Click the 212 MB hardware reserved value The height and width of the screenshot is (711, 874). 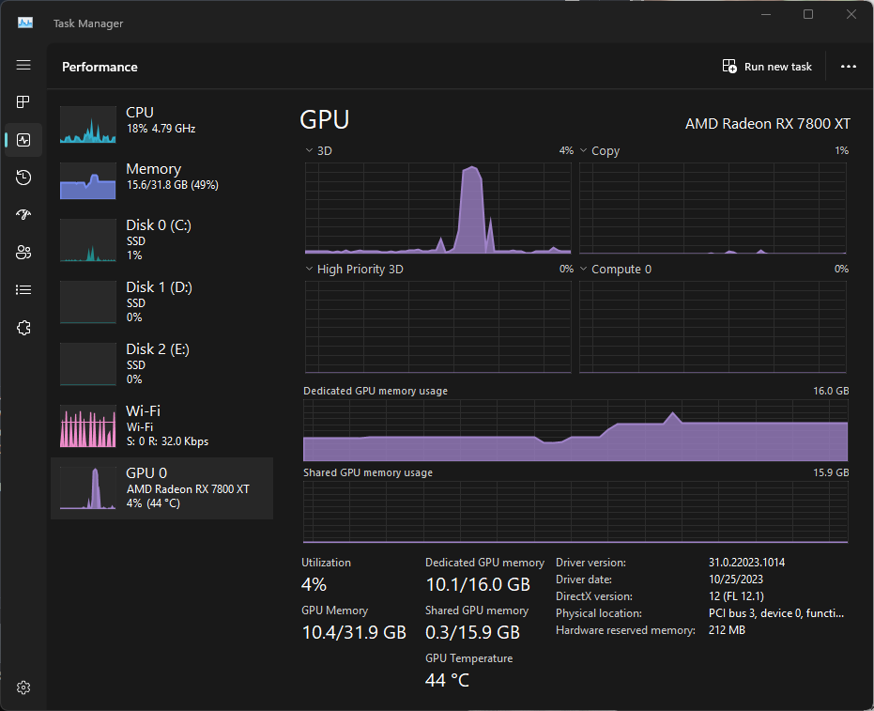(727, 629)
